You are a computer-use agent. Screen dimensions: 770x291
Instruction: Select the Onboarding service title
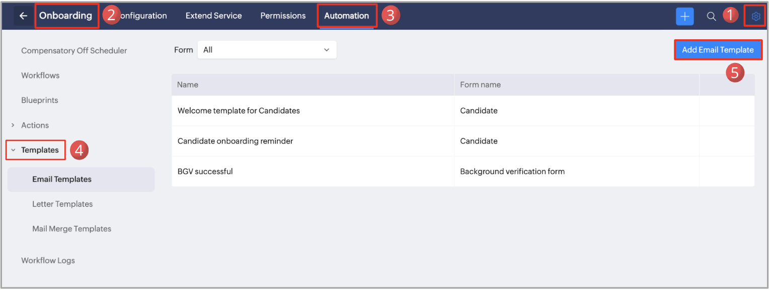[65, 16]
